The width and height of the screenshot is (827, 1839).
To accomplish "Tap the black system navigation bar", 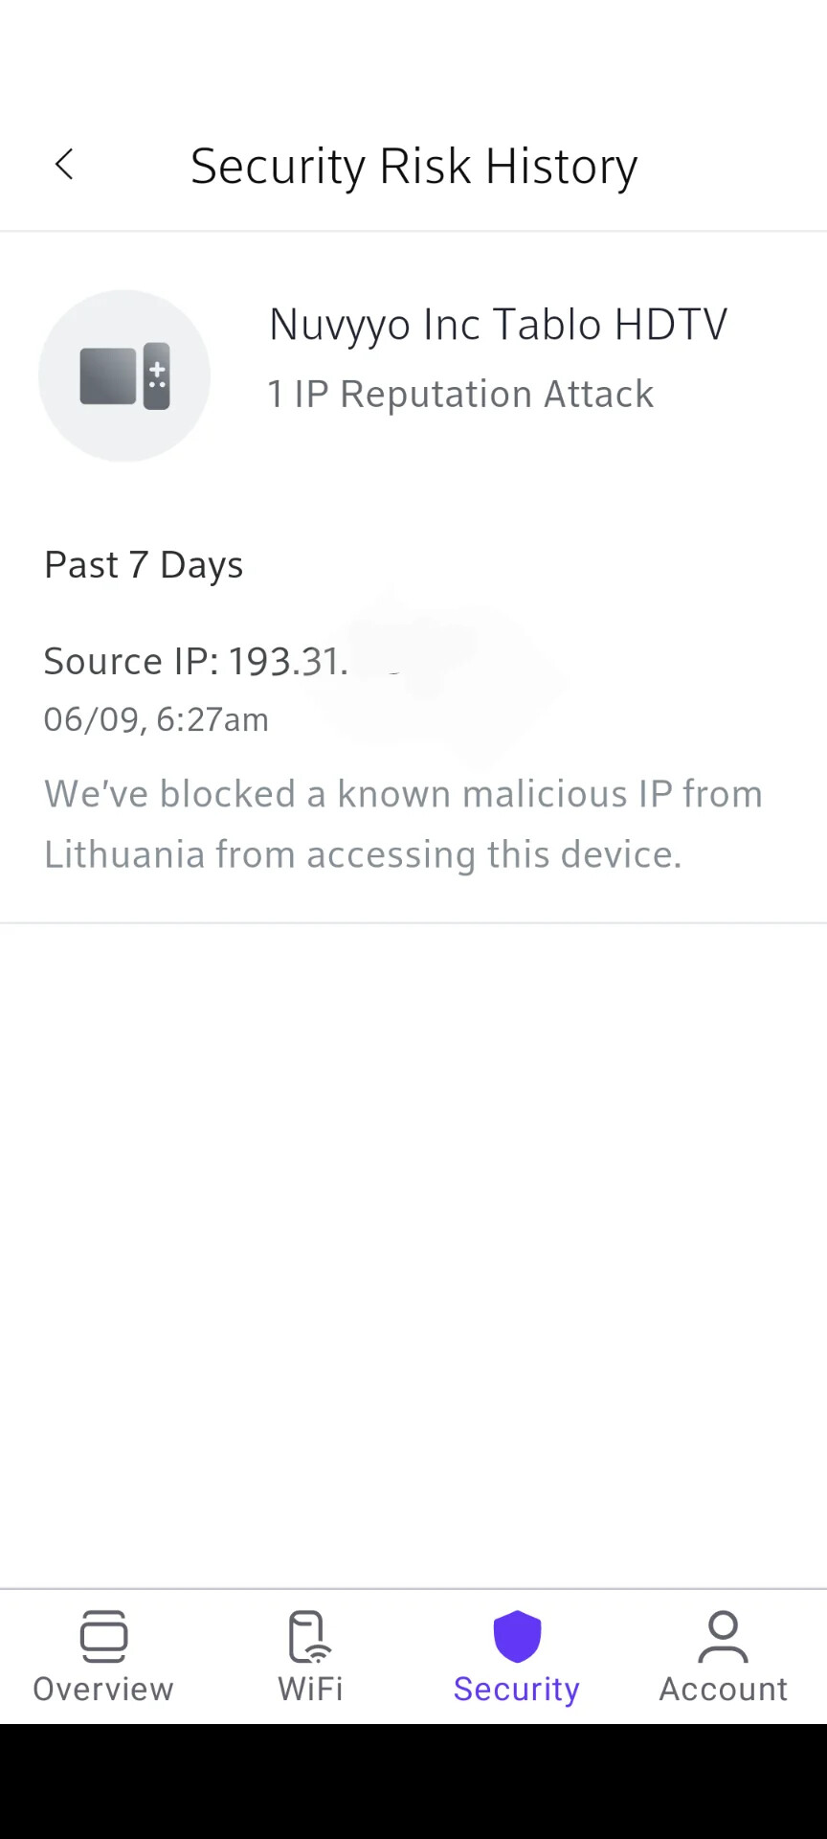I will (413, 1782).
